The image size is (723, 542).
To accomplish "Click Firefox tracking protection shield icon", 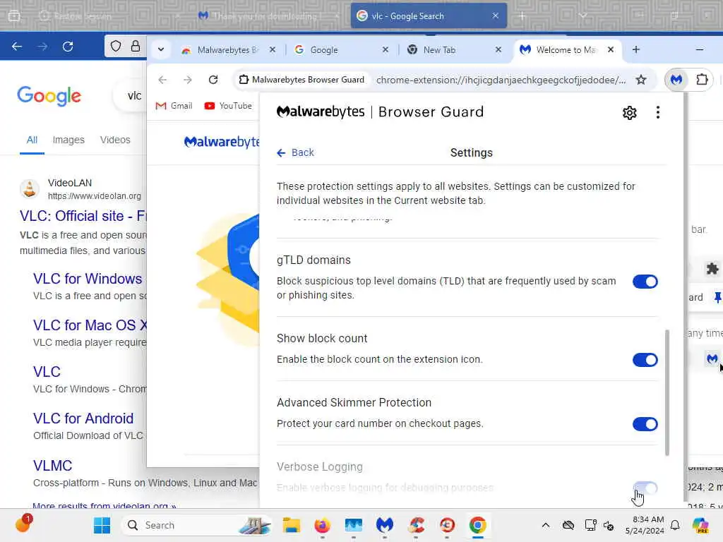I will point(116,46).
